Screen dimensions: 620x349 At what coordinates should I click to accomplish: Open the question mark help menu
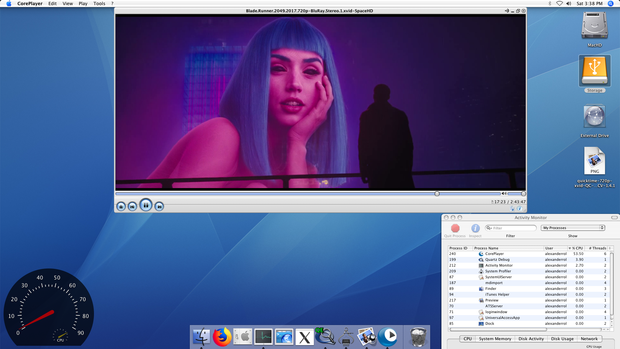(112, 4)
